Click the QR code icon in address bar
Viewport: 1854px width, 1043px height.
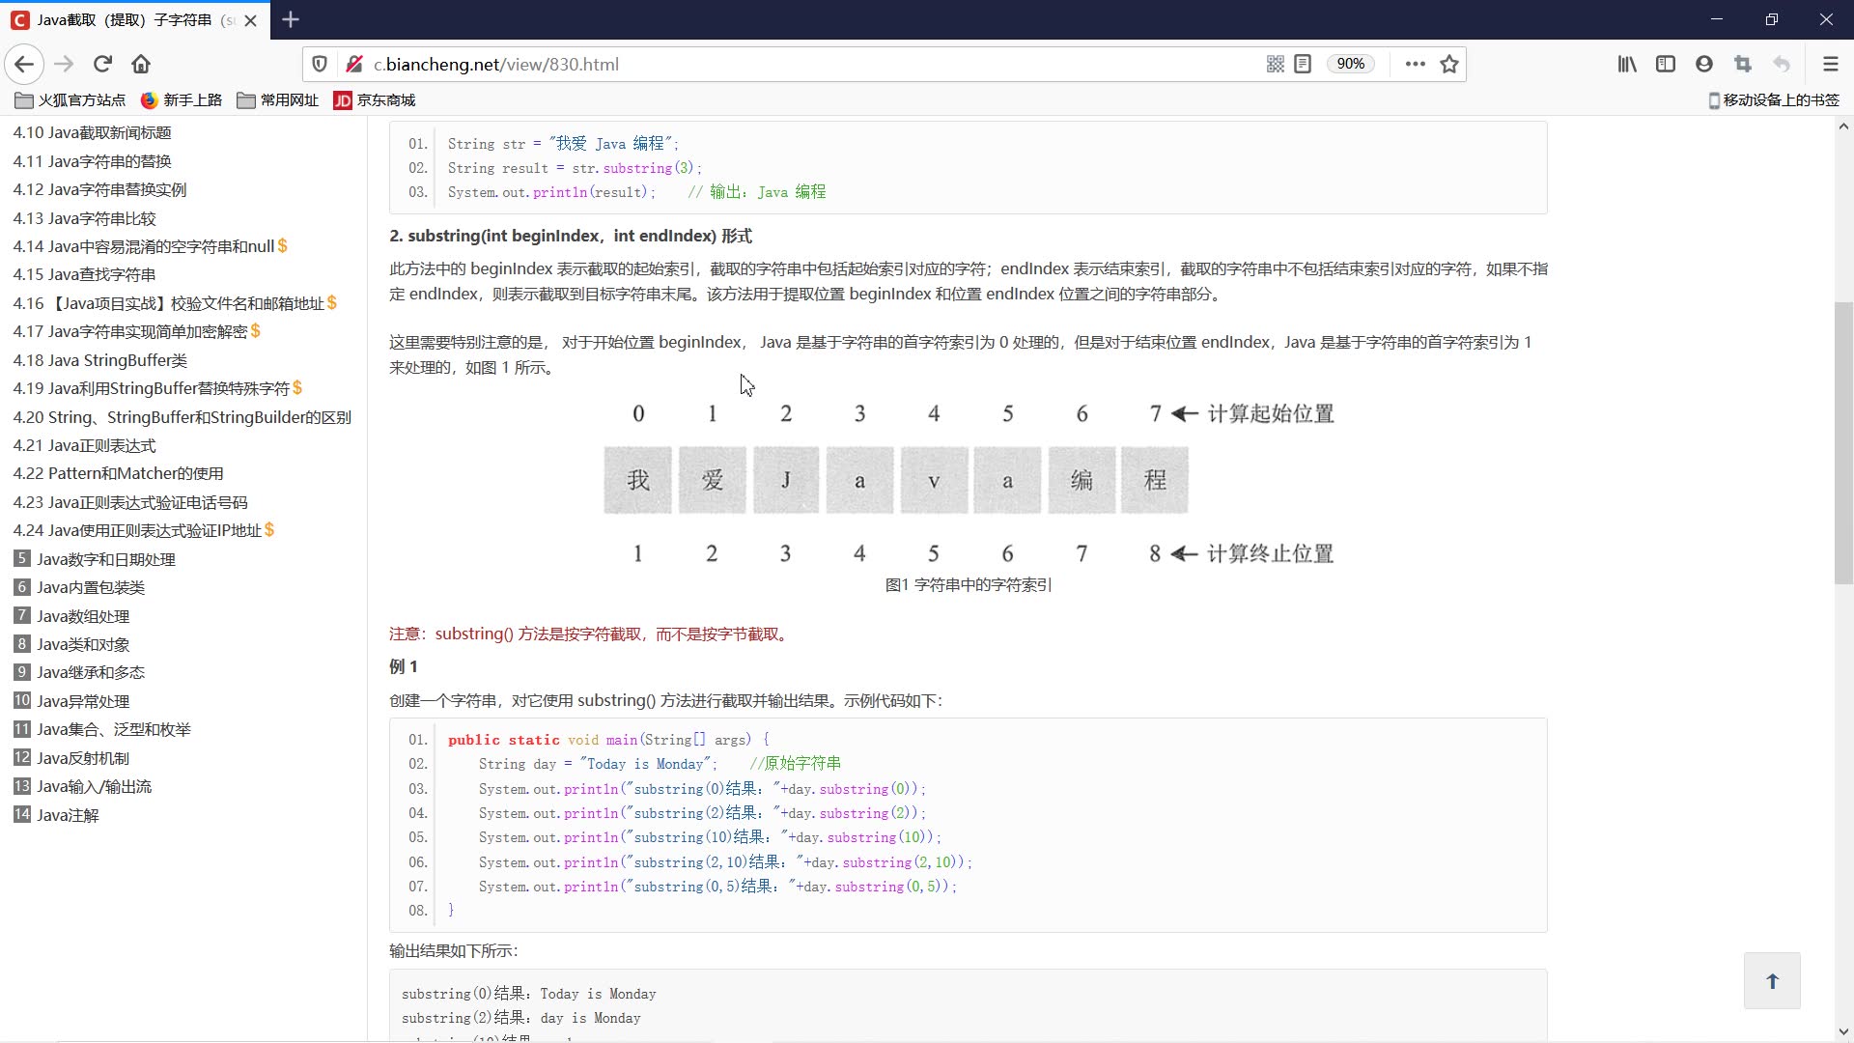pos(1275,64)
